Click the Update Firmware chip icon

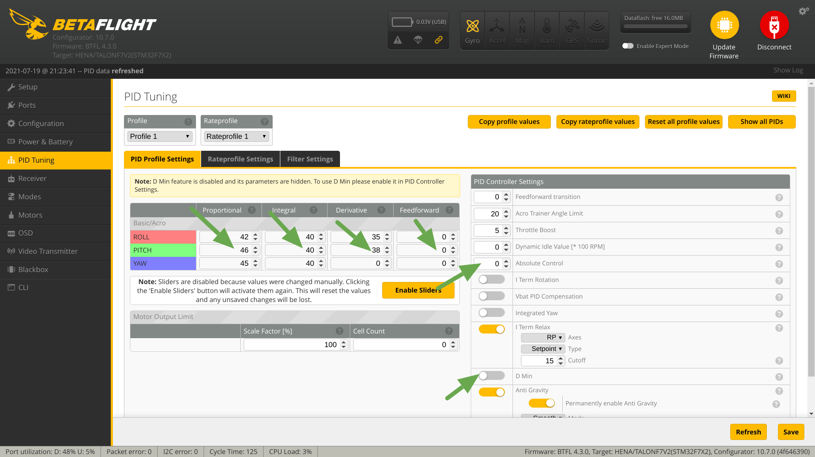(724, 26)
